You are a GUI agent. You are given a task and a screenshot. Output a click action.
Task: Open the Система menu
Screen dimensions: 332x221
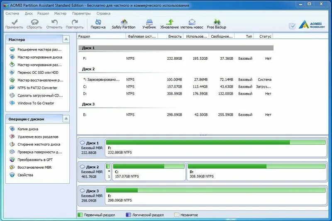12,13
